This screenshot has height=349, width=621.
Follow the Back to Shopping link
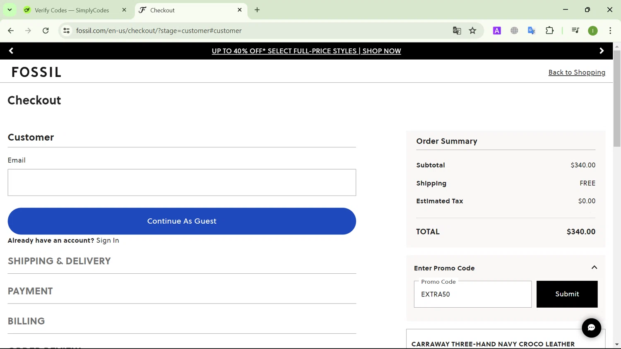[577, 72]
